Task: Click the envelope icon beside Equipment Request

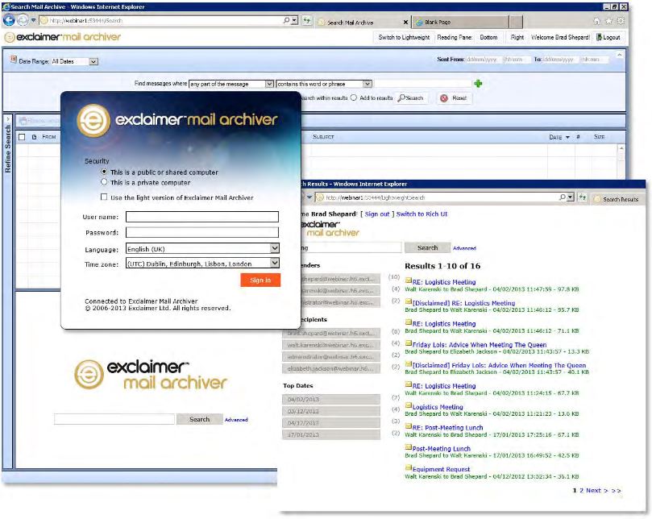Action: (x=409, y=468)
